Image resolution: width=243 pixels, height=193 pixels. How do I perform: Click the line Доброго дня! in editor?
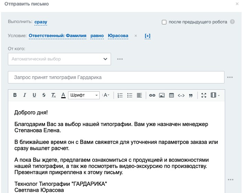coord(31,112)
